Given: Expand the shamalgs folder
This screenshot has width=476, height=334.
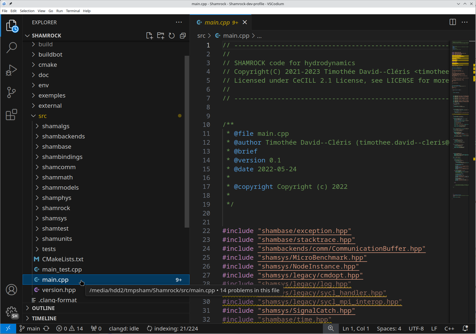Looking at the screenshot, I should click(x=106, y=126).
